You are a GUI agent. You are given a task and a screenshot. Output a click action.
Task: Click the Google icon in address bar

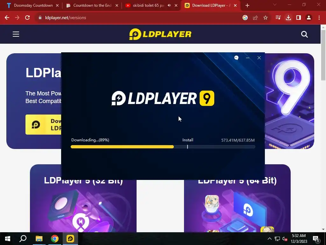tap(245, 18)
